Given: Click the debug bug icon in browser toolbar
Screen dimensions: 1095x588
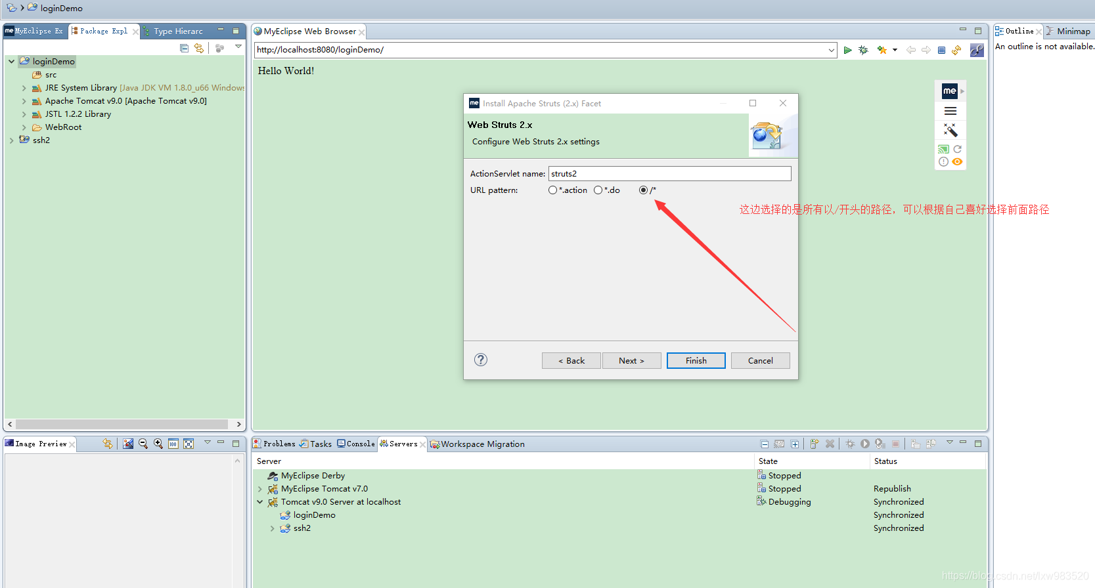Looking at the screenshot, I should (863, 50).
